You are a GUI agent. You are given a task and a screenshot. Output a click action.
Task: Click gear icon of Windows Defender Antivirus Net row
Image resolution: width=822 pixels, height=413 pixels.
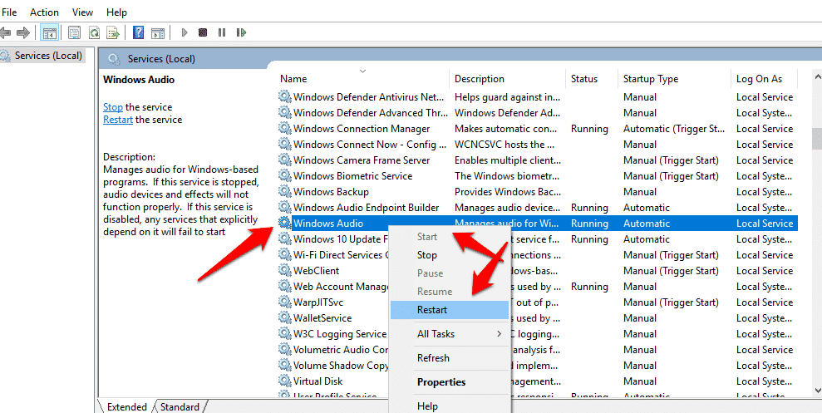point(284,97)
